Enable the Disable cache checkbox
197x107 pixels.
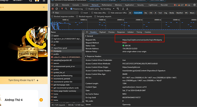(87, 9)
